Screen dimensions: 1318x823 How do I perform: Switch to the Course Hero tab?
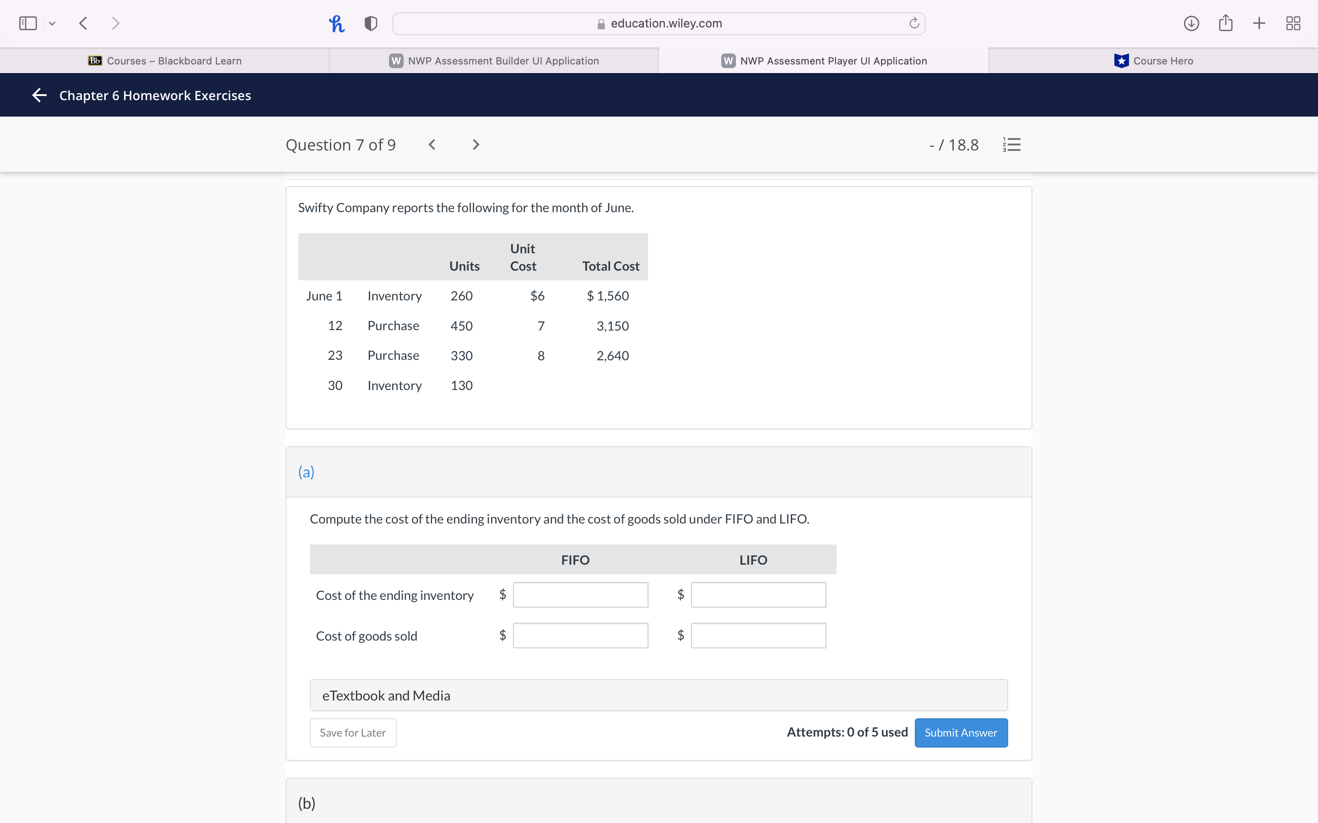click(1153, 61)
